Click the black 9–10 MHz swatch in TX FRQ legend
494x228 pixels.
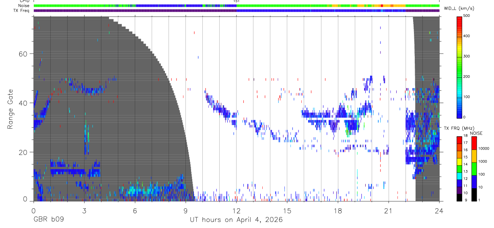tap(460, 197)
